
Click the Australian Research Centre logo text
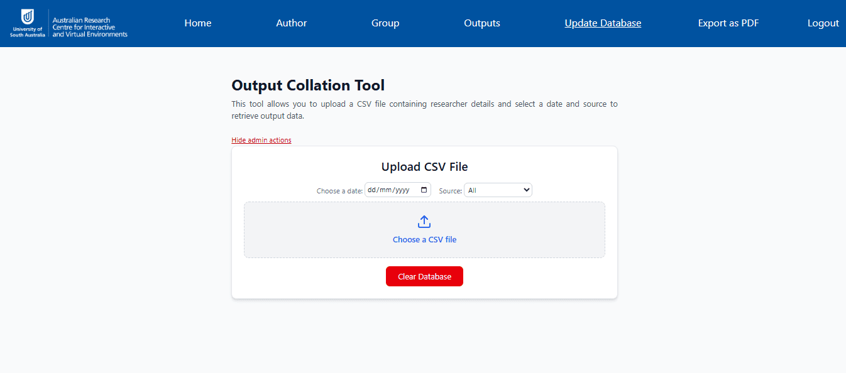tap(90, 27)
